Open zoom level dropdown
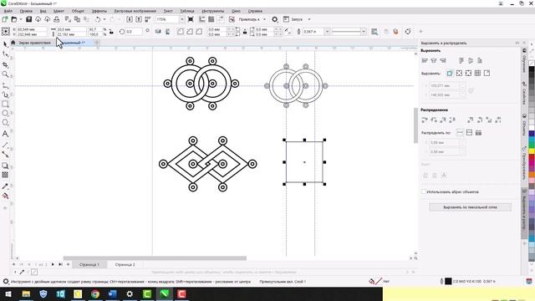The height and width of the screenshot is (301, 535). 181,19
